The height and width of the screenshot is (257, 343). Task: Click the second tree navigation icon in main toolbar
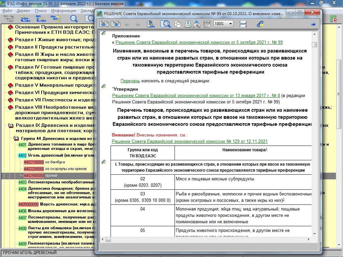click(25, 19)
